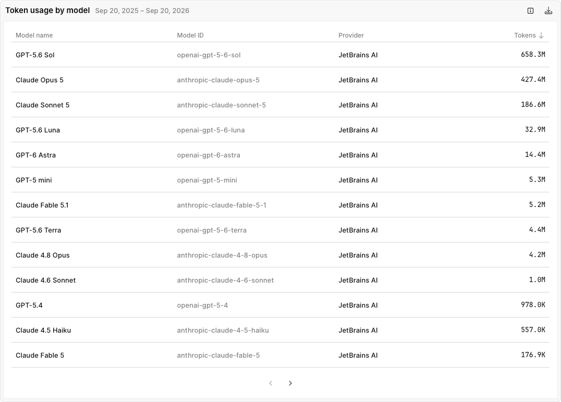The width and height of the screenshot is (561, 402).
Task: Click model ID openai-gpt-5-6-sol
Action: [x=209, y=55]
